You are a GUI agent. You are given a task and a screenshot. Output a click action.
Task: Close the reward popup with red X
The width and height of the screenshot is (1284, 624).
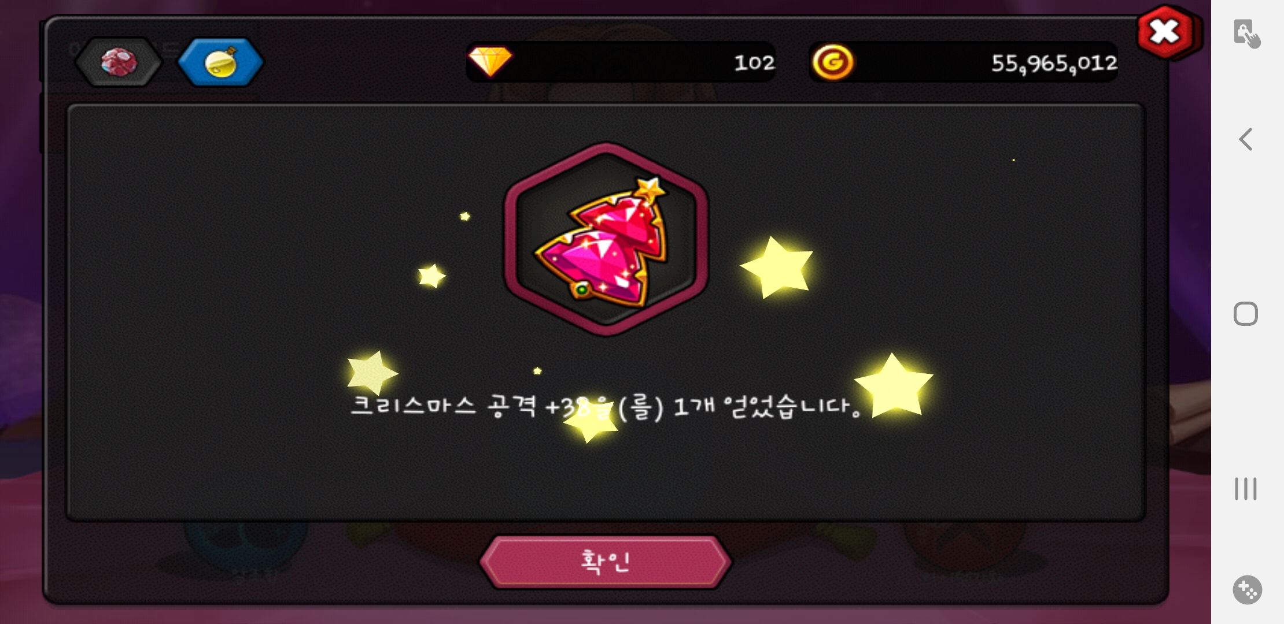click(1165, 32)
